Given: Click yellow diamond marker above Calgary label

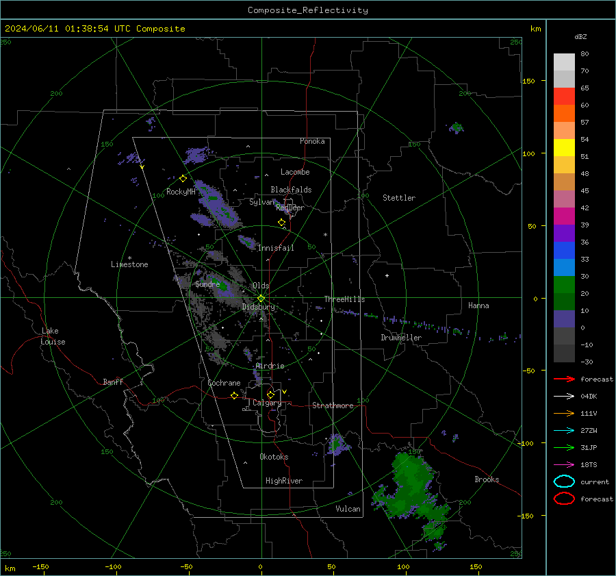Looking at the screenshot, I should coord(270,395).
